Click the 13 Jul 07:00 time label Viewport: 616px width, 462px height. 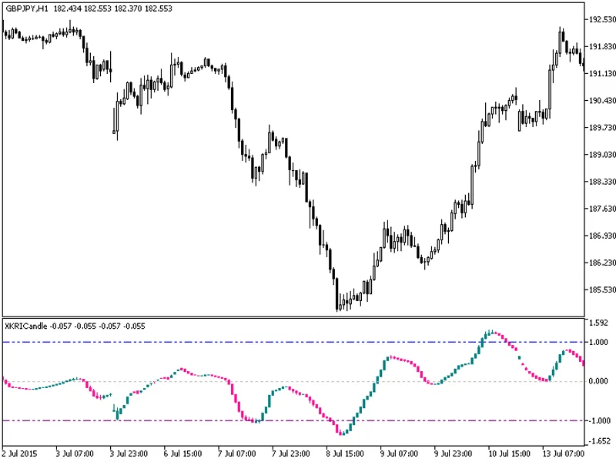564,454
